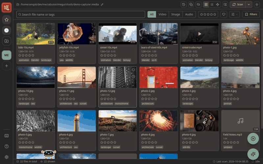This screenshot has height=164, width=263.
Task: Play the sintel-trailer.mp4 video thumbnail
Action: [x=200, y=34]
